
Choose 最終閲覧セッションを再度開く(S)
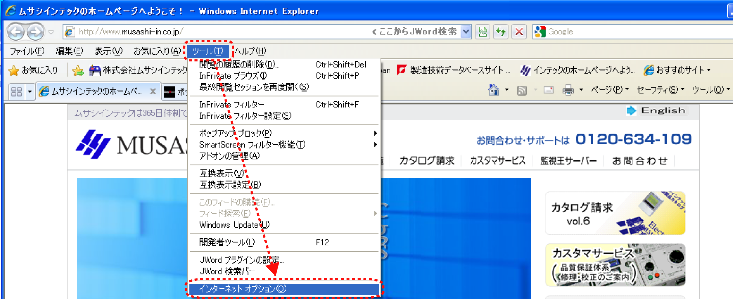pos(284,87)
